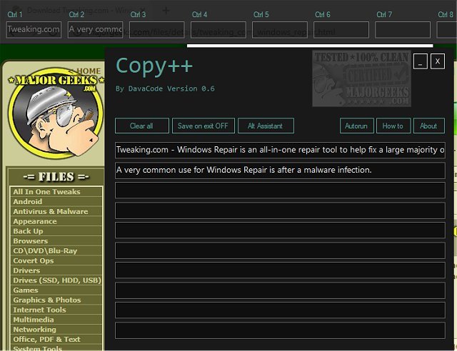Click the Ctrl 2 'A very commo' slot
Image resolution: width=457 pixels, height=351 pixels.
point(95,30)
